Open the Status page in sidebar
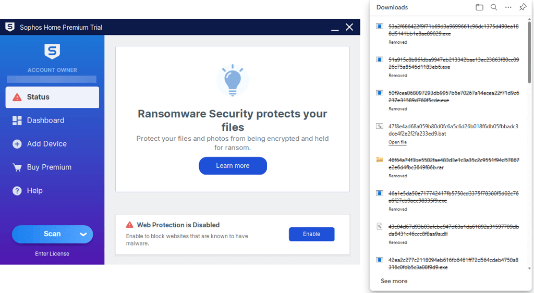Image resolution: width=534 pixels, height=293 pixels. click(52, 97)
